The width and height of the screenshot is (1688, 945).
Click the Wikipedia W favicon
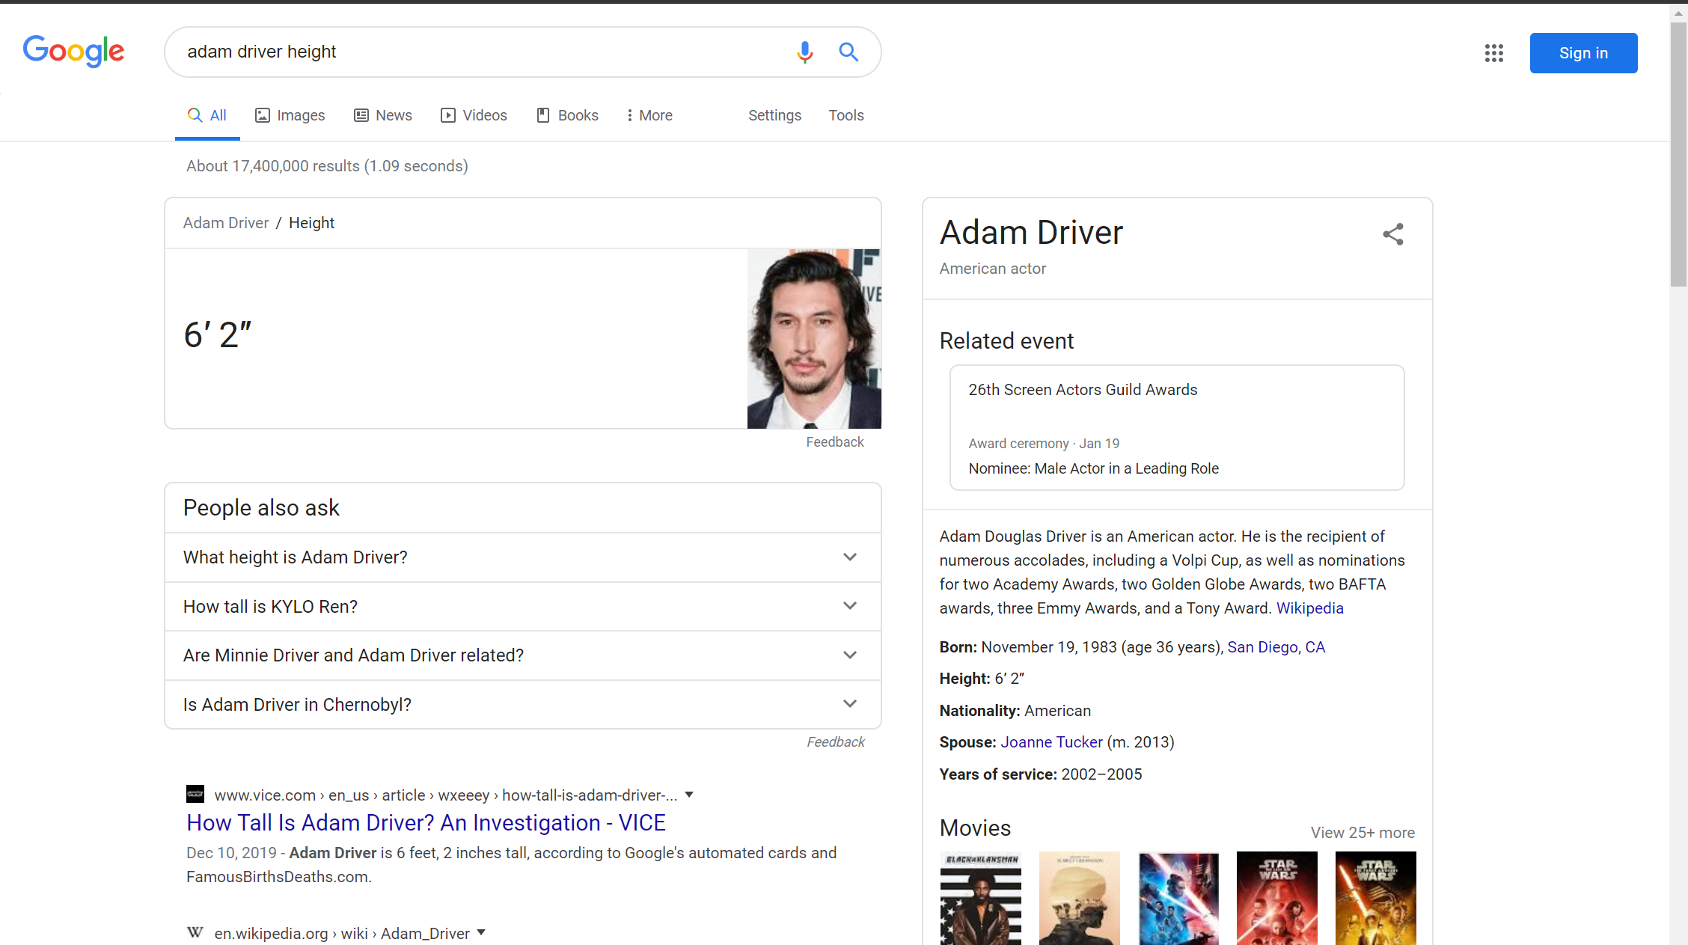[195, 932]
